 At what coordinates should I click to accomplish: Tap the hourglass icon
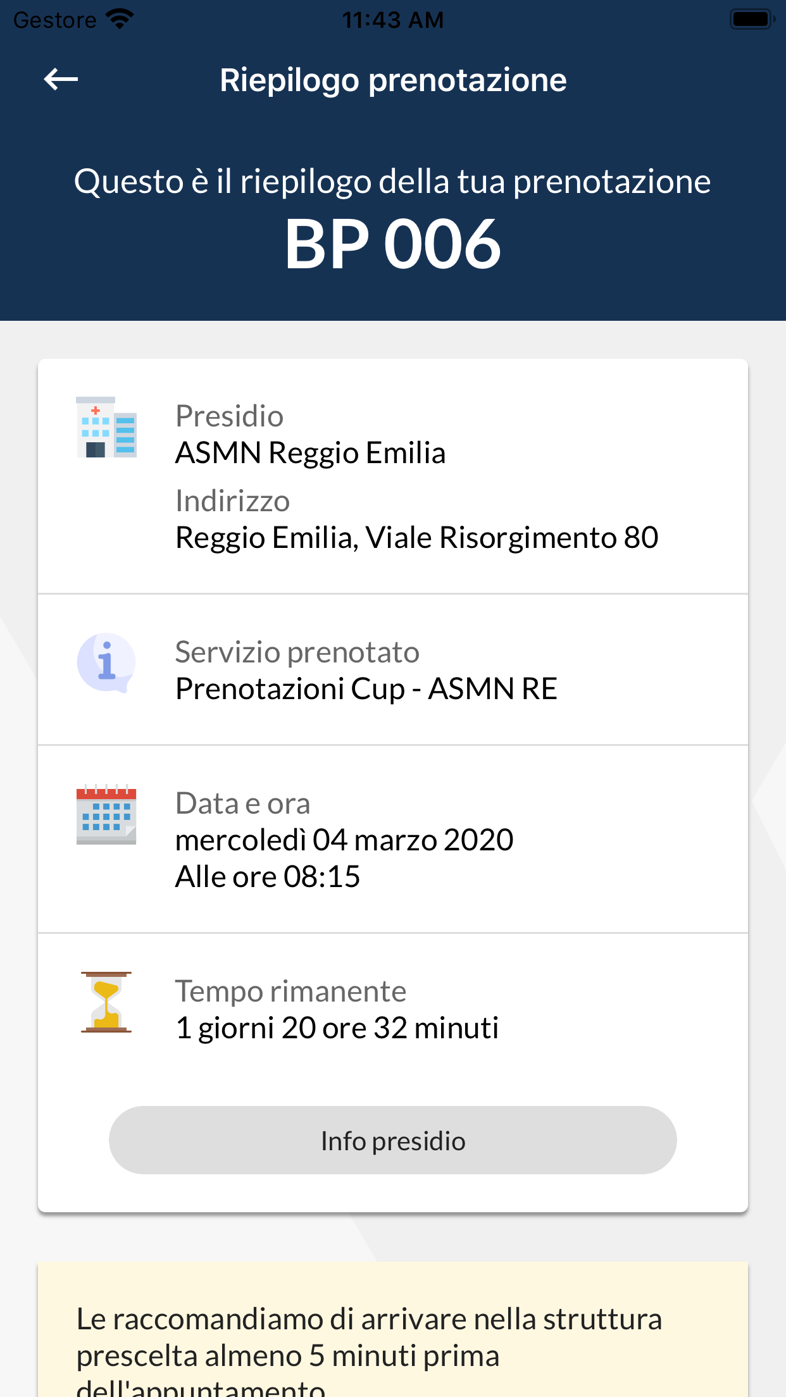pos(106,1002)
